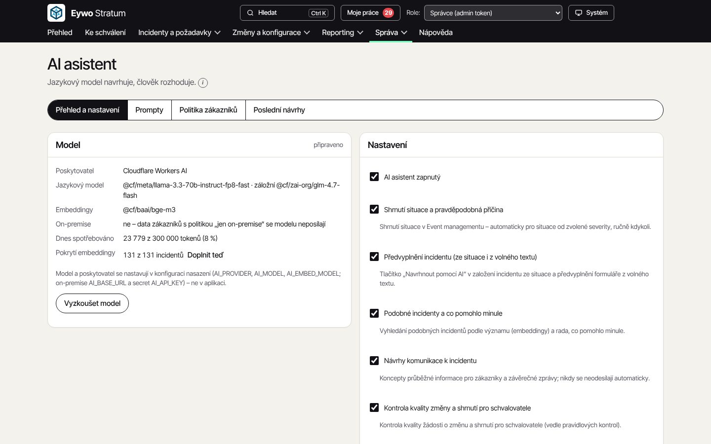711x444 pixels.
Task: Open the Správa dropdown menu
Action: pos(391,33)
